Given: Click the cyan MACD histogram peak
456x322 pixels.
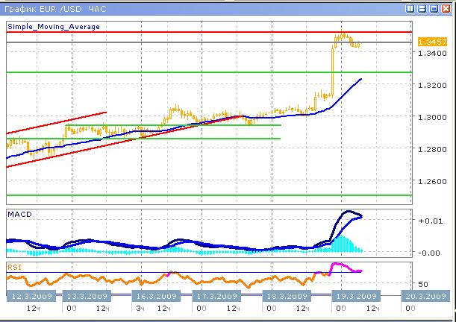Looking at the screenshot, I should click(345, 240).
